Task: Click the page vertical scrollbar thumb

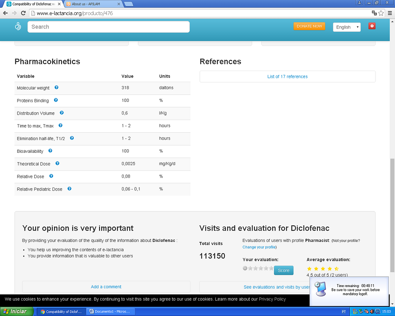Action: 392,215
